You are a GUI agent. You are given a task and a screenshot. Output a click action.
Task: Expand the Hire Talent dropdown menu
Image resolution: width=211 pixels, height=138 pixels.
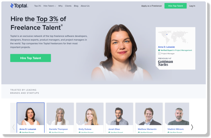49,6
